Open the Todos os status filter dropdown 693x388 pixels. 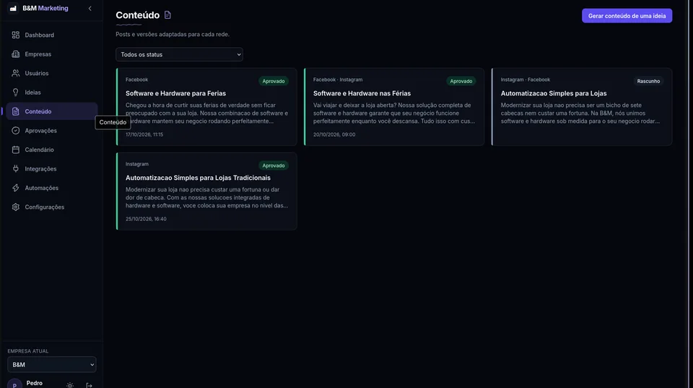[179, 54]
